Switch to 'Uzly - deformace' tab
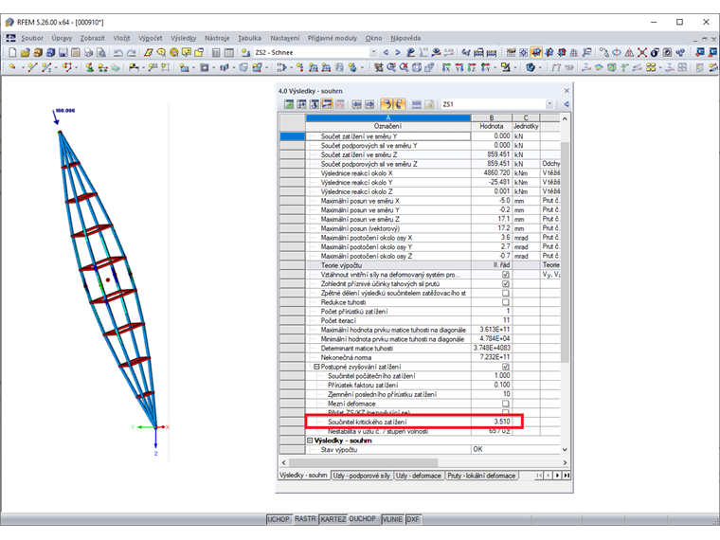Screen dimensions: 720x540 tap(419, 476)
